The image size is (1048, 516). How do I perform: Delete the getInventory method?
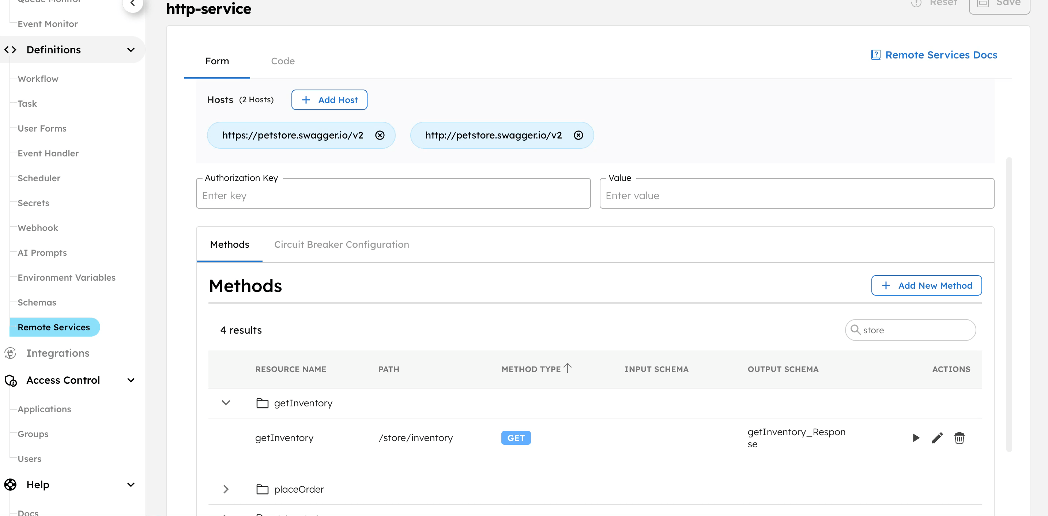pos(959,438)
